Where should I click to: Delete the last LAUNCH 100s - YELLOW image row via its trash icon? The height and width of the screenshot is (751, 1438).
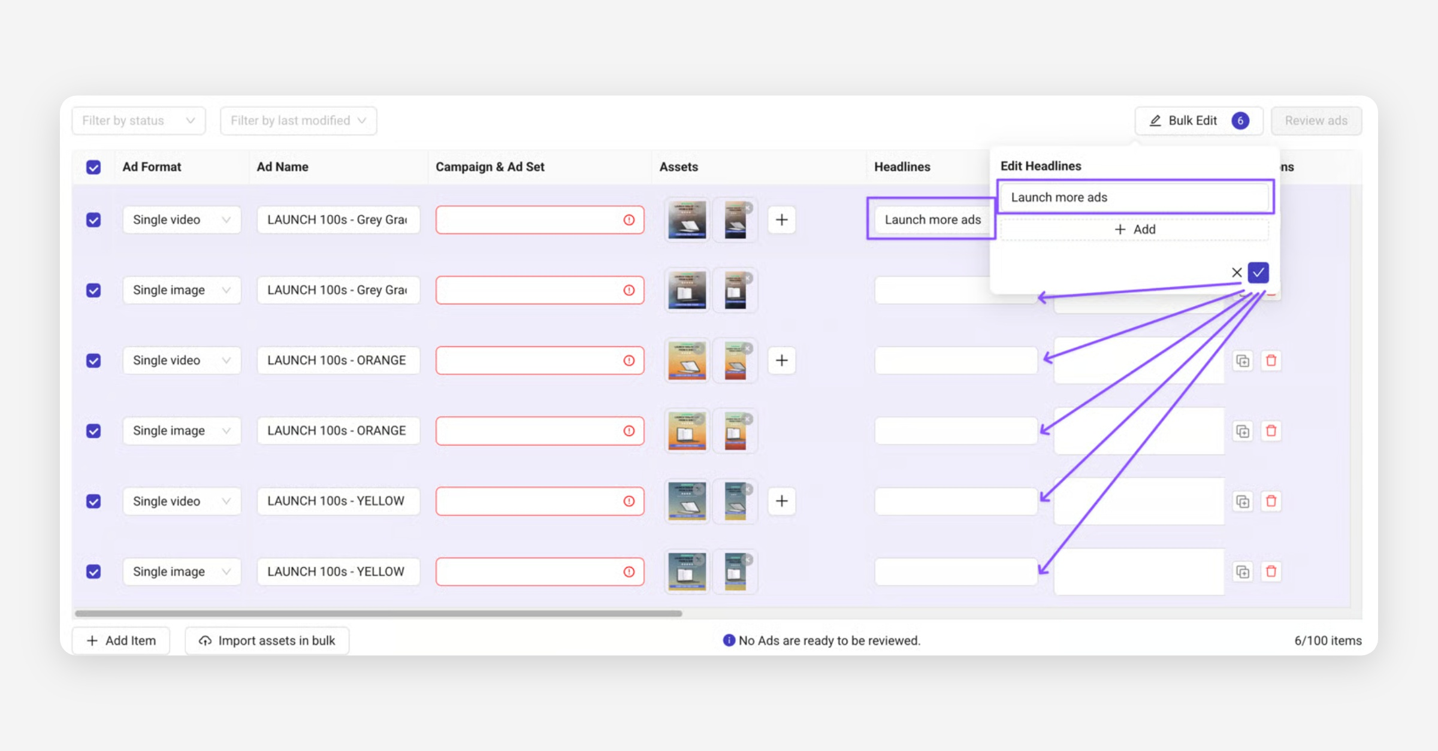click(1271, 571)
